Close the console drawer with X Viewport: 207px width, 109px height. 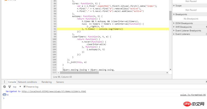(206, 82)
